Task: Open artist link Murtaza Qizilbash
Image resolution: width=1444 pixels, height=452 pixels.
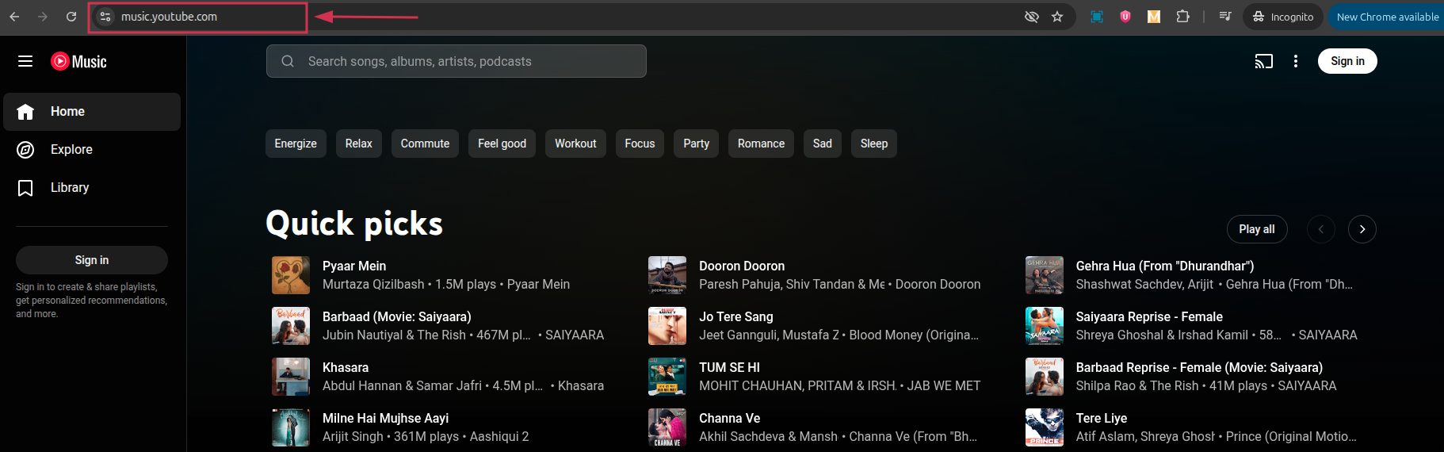Action: point(373,284)
